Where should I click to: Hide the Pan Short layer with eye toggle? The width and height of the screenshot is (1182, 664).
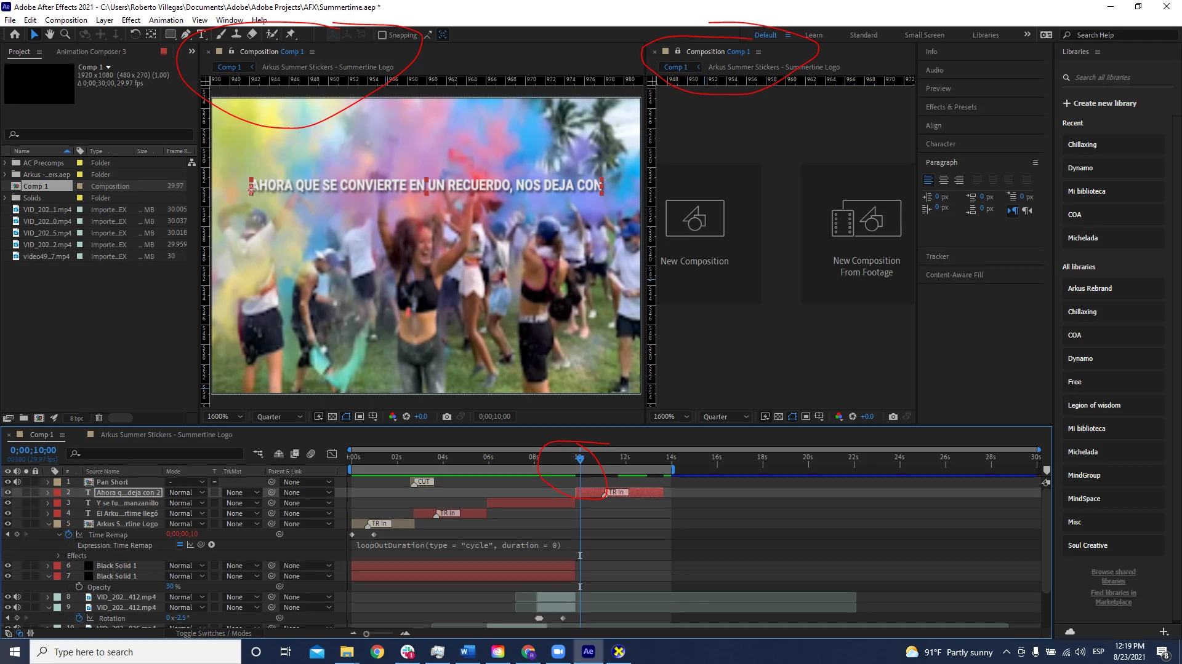coord(8,482)
